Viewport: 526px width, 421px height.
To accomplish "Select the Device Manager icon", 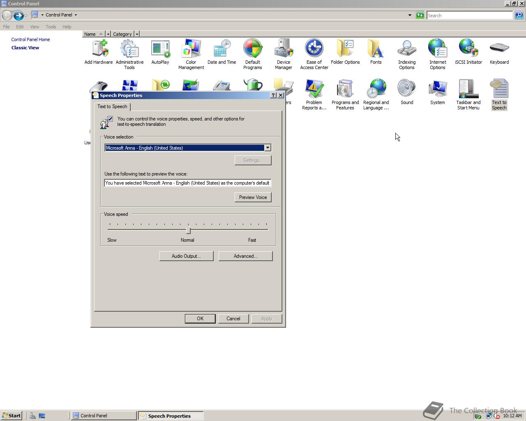I will coord(284,54).
